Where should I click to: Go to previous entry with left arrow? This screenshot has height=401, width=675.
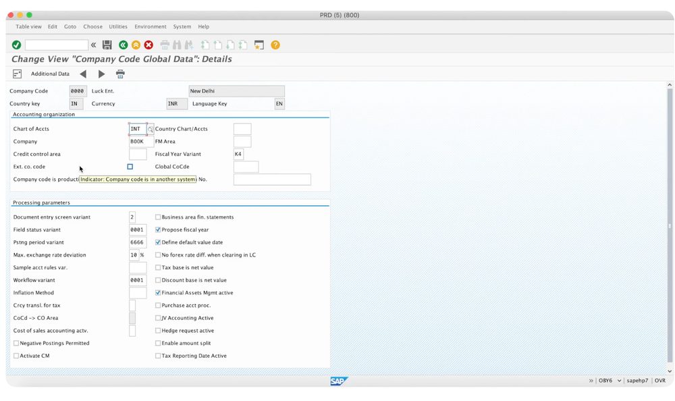(x=83, y=74)
